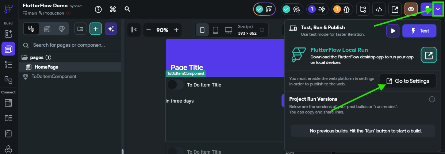Screen dimensions: 445x154
Task: Create a new folder with the folder-plus icon
Action: pos(80,29)
